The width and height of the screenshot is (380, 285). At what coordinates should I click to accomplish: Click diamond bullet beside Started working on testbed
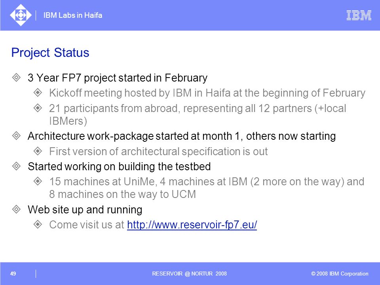[x=16, y=166]
